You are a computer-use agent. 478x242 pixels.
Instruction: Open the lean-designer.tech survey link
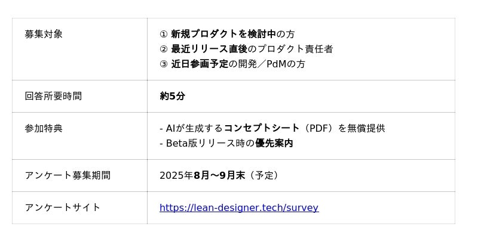coord(238,207)
